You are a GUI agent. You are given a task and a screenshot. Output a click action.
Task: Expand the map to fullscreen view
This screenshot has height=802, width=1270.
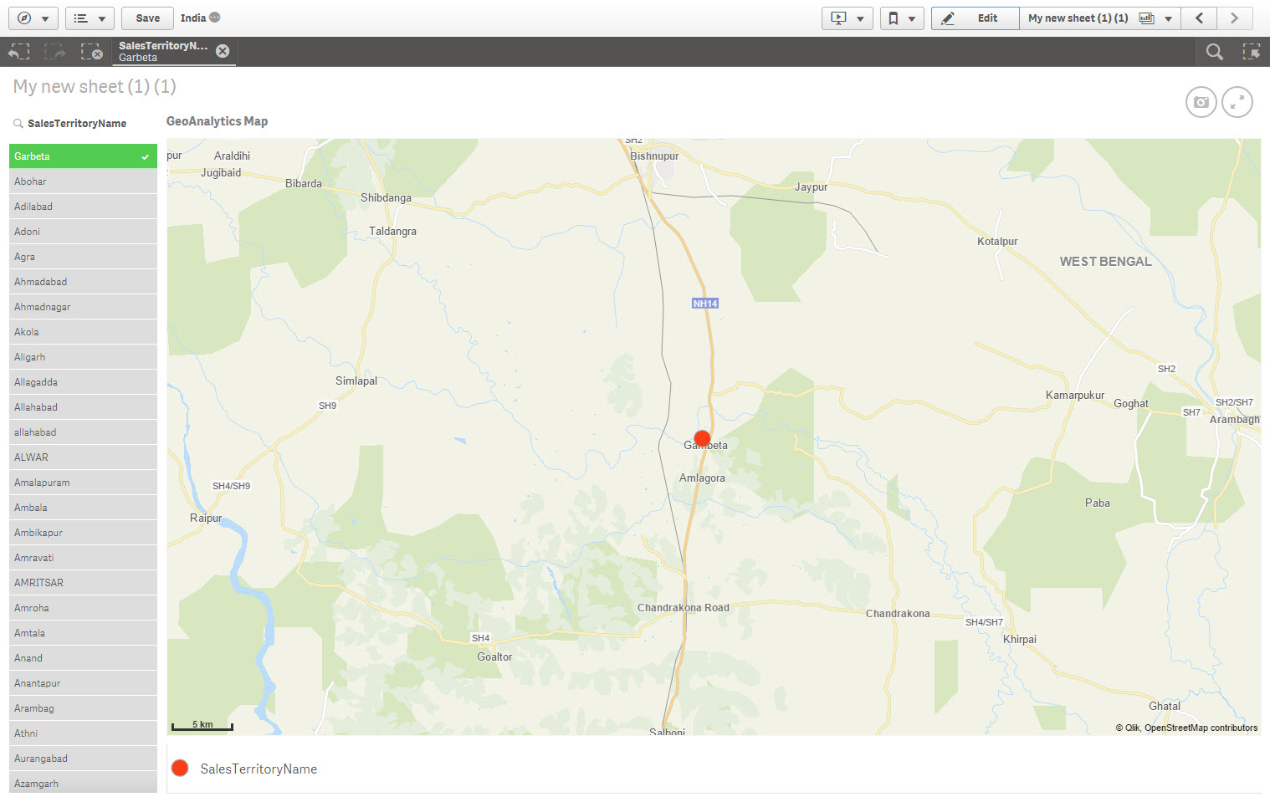pos(1237,102)
